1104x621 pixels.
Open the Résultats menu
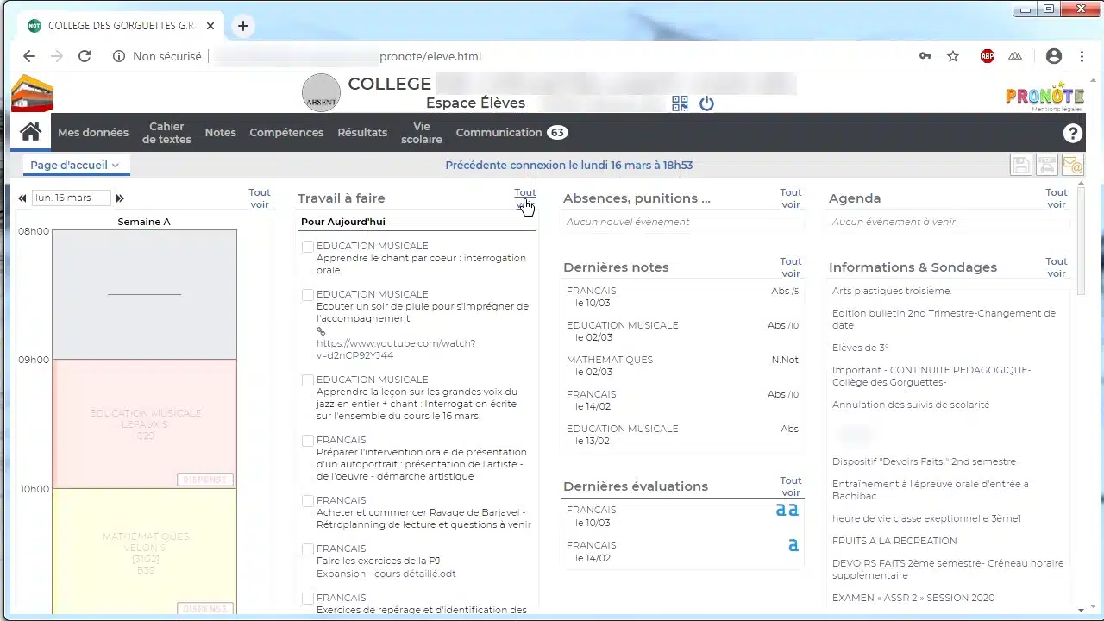[362, 133]
